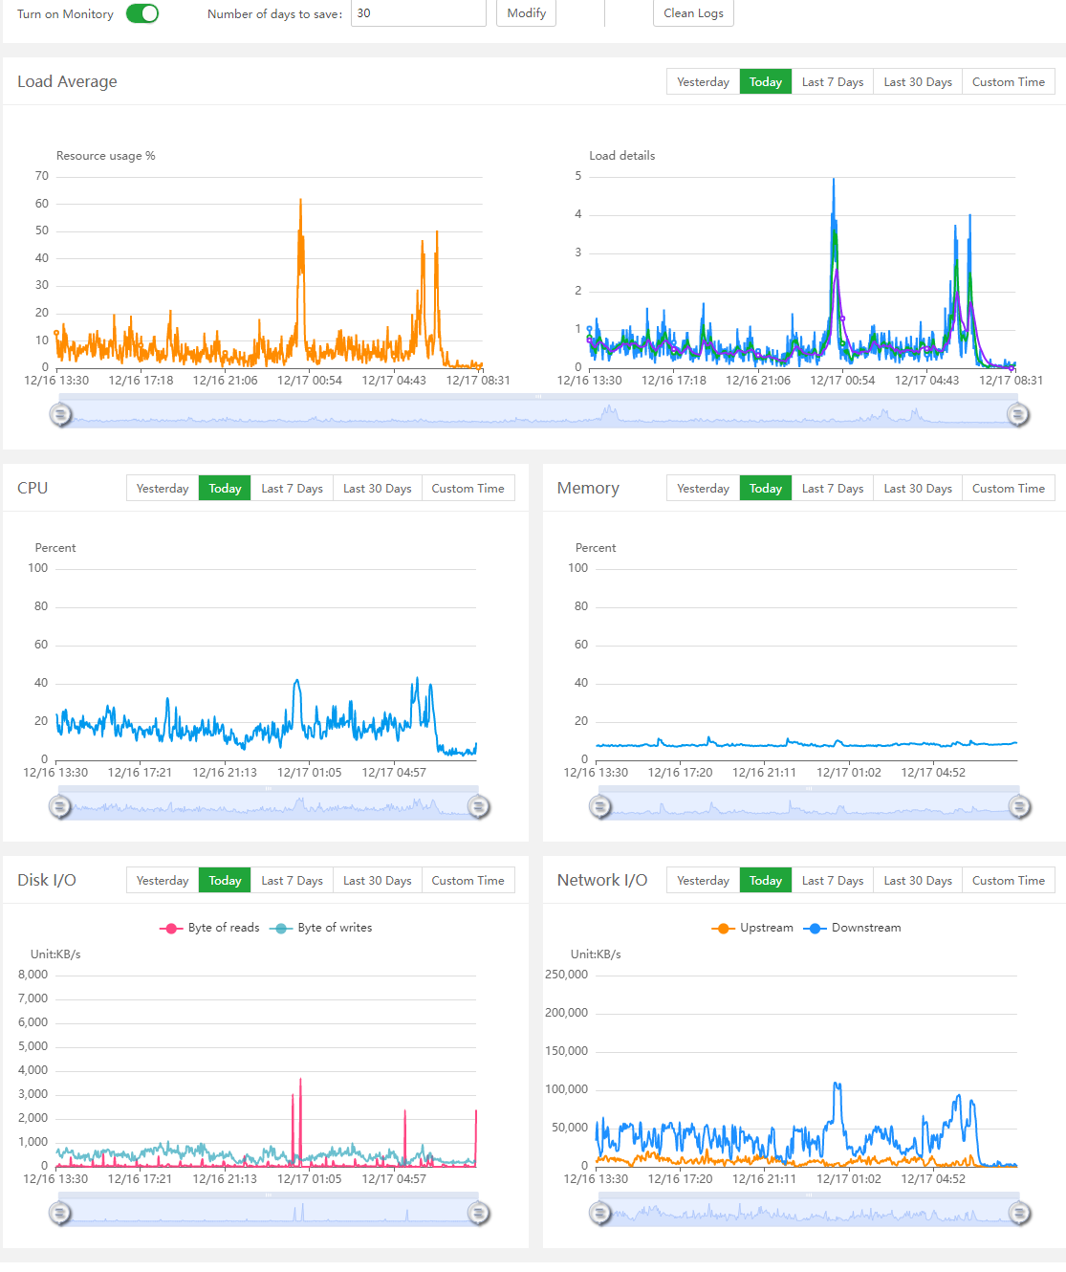The image size is (1066, 1272).
Task: Open Custom Time picker for CPU
Action: [x=468, y=489]
